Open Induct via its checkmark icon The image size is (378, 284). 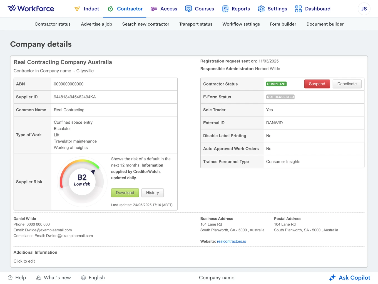pos(77,9)
